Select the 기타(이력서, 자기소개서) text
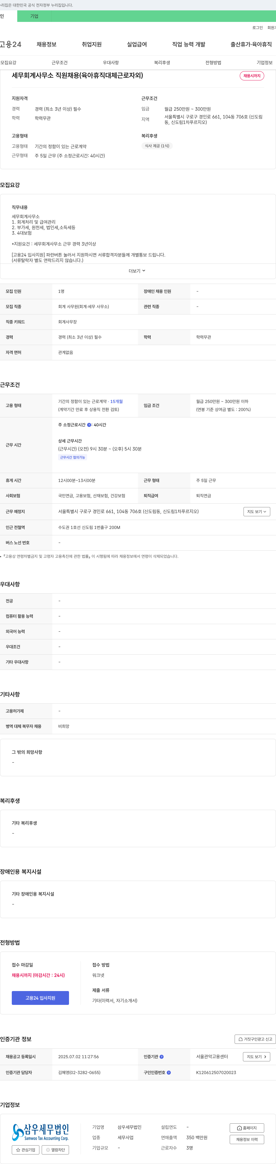The height and width of the screenshot is (1164, 276). [114, 1001]
